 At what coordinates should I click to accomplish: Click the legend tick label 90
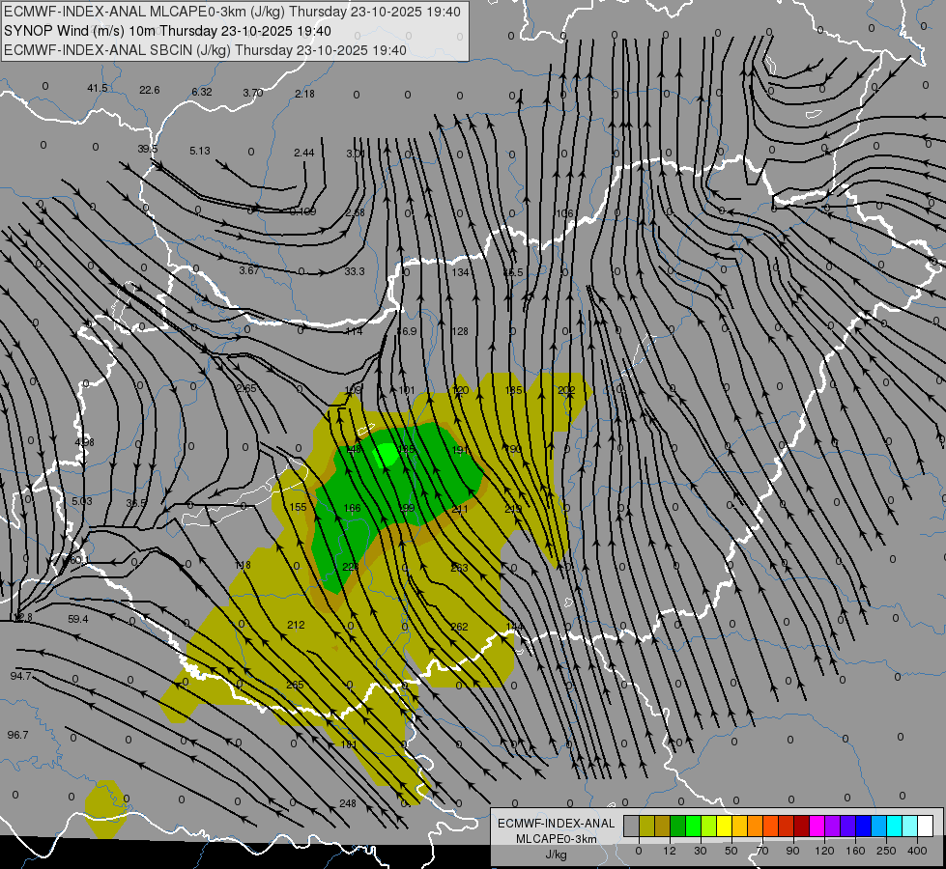tap(792, 851)
